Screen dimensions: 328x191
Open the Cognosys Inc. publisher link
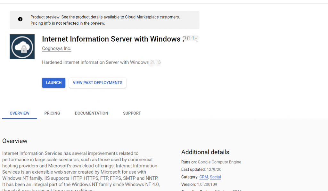click(x=56, y=48)
